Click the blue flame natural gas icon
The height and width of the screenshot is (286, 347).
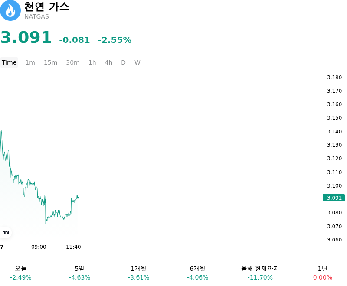pos(10,10)
